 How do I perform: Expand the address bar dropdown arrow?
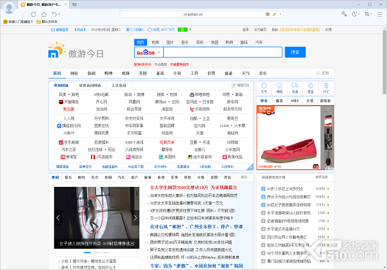pos(281,14)
